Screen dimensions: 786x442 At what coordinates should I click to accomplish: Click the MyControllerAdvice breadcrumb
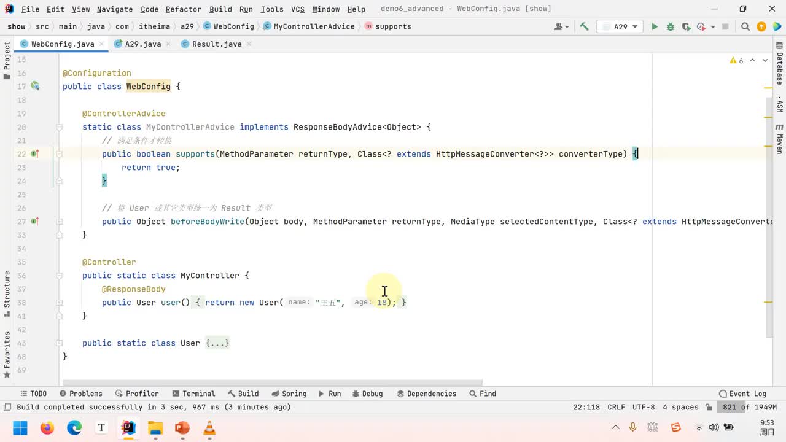coord(309,26)
